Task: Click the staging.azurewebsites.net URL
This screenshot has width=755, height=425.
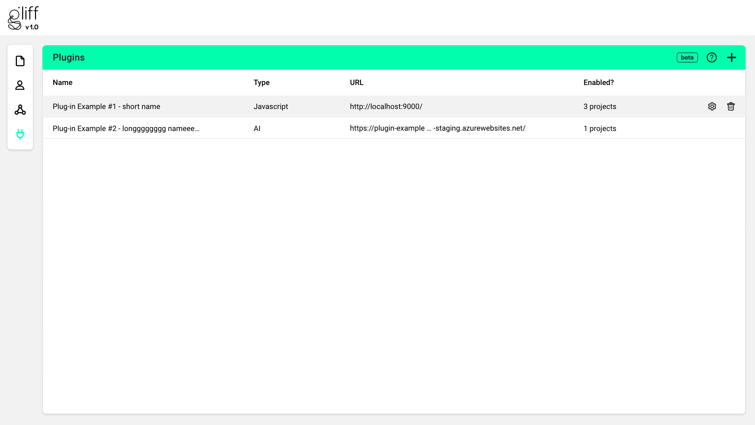Action: (x=438, y=128)
